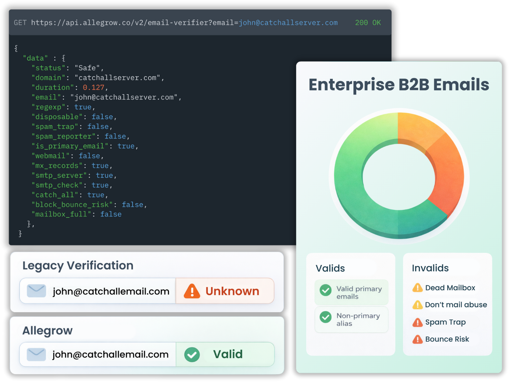Click the "spam_trap": false line
Viewport: 513px width, 383px height.
(x=72, y=126)
